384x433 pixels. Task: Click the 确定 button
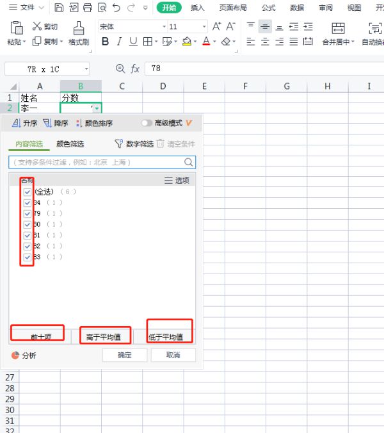pyautogui.click(x=124, y=355)
